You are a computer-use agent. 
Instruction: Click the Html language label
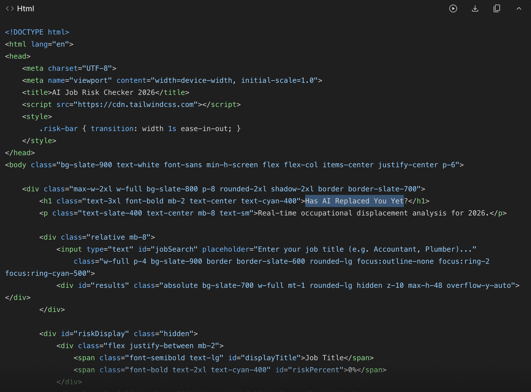[x=26, y=8]
